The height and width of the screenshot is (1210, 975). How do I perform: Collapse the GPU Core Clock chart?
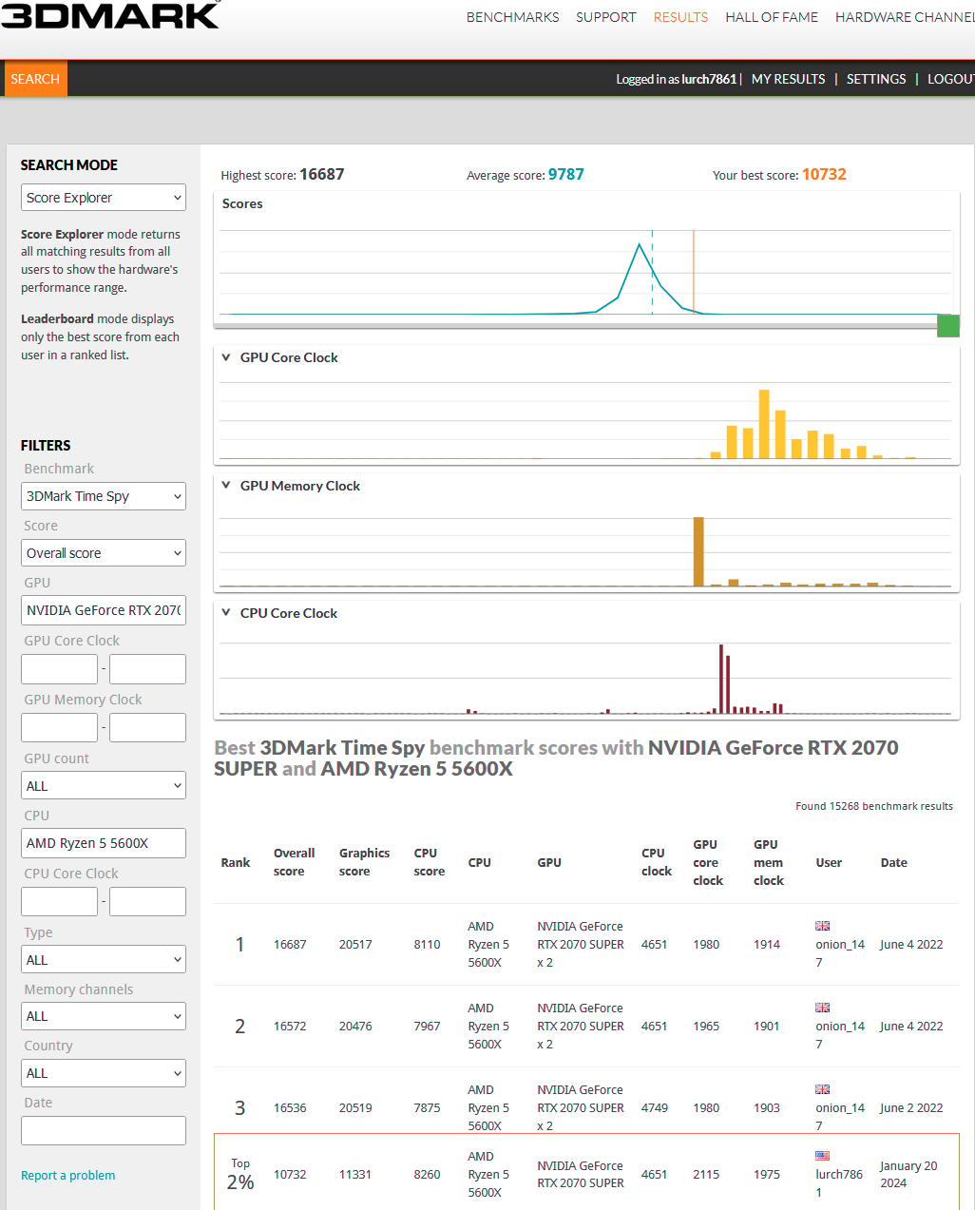pyautogui.click(x=226, y=357)
